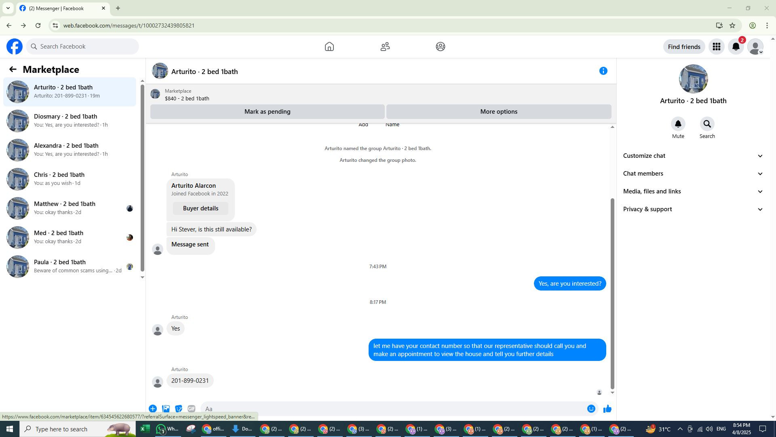This screenshot has width=776, height=437.
Task: Expand Chat members section
Action: click(693, 174)
